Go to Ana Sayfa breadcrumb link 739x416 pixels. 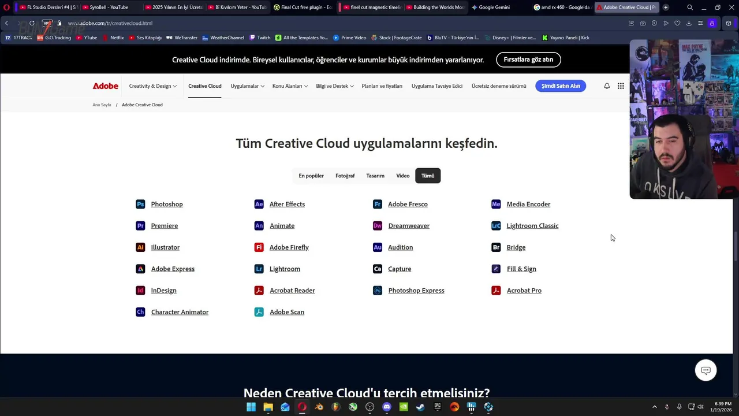[102, 105]
